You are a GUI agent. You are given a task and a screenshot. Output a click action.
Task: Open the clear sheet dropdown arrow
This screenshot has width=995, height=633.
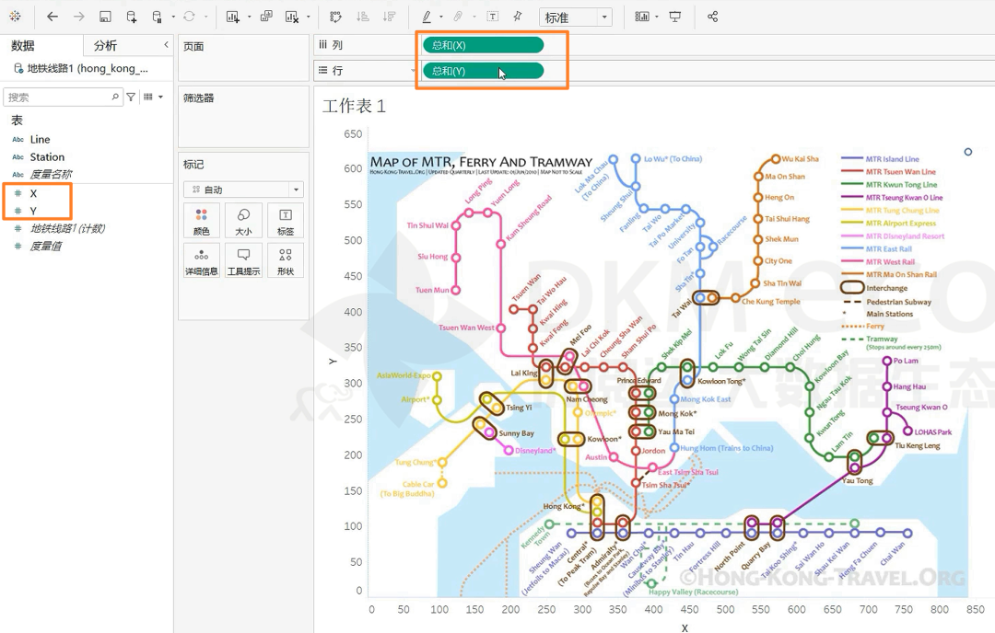tap(309, 17)
